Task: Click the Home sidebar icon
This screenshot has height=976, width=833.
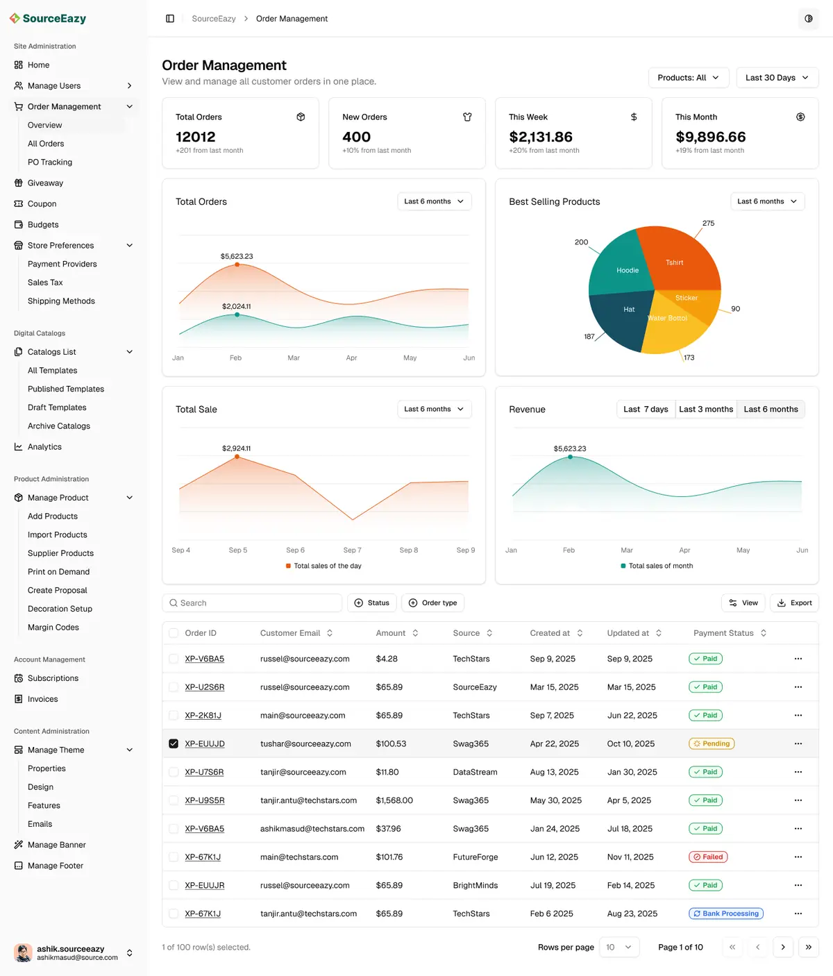Action: 19,65
